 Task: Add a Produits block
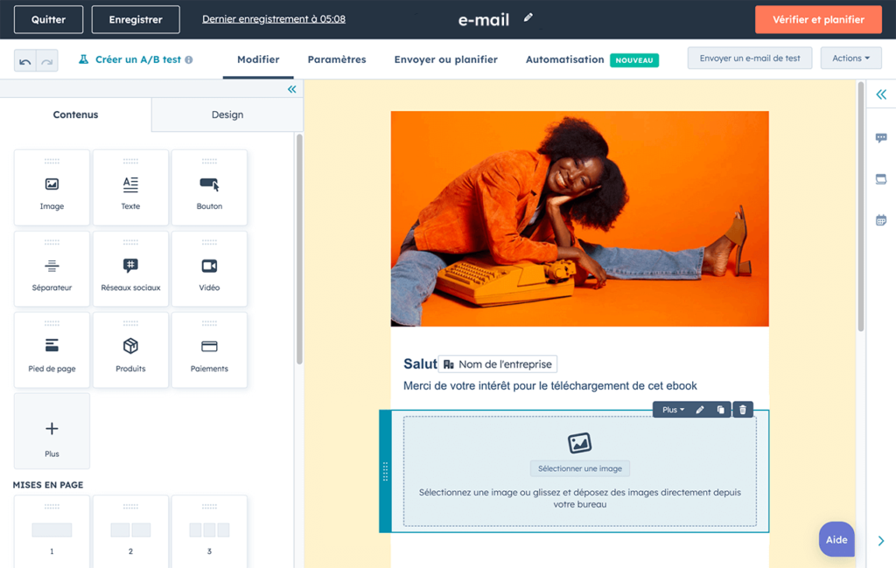tap(130, 350)
